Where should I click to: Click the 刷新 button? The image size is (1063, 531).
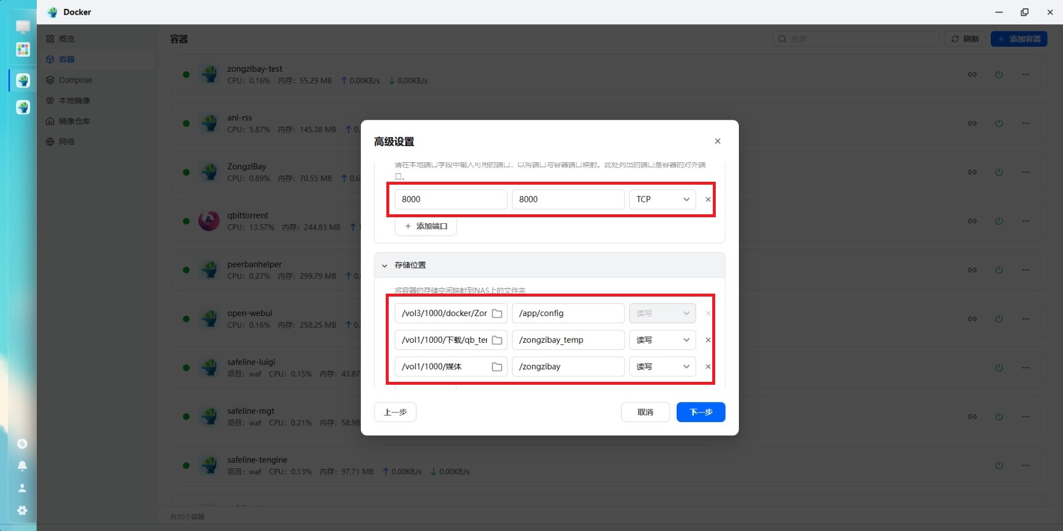click(x=965, y=39)
